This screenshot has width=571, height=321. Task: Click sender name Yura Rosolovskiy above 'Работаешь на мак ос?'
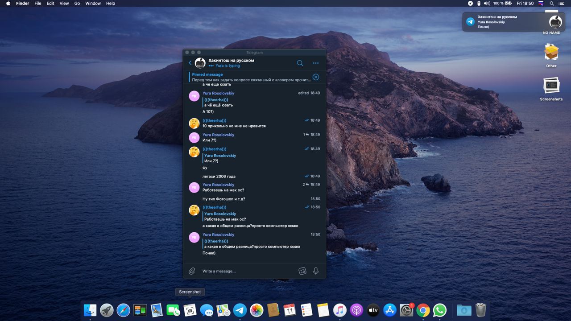point(218,185)
